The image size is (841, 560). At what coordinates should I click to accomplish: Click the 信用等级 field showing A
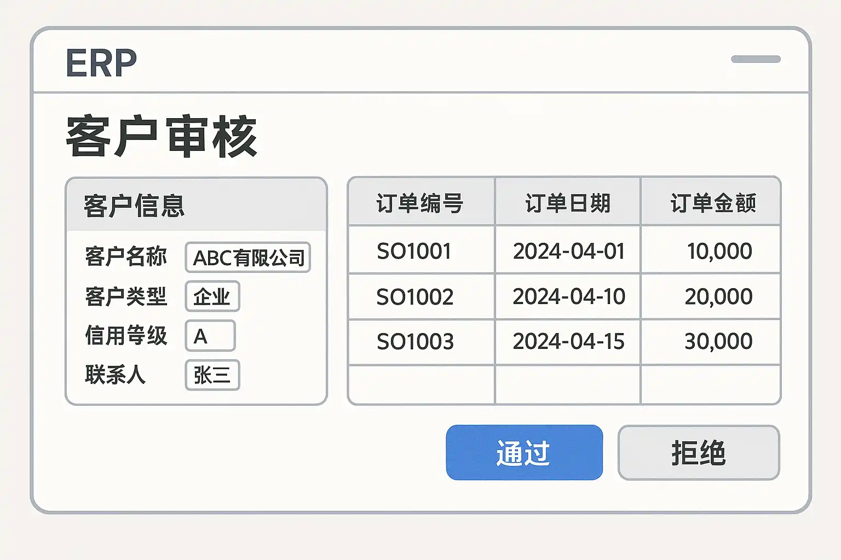(210, 336)
